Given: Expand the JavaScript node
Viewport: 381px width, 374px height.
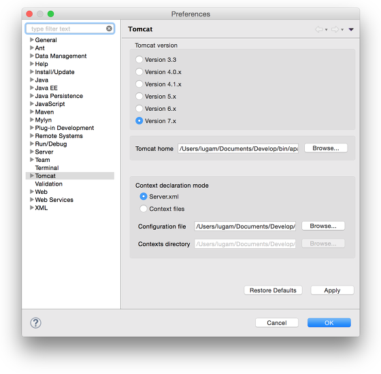Looking at the screenshot, I should tap(31, 103).
